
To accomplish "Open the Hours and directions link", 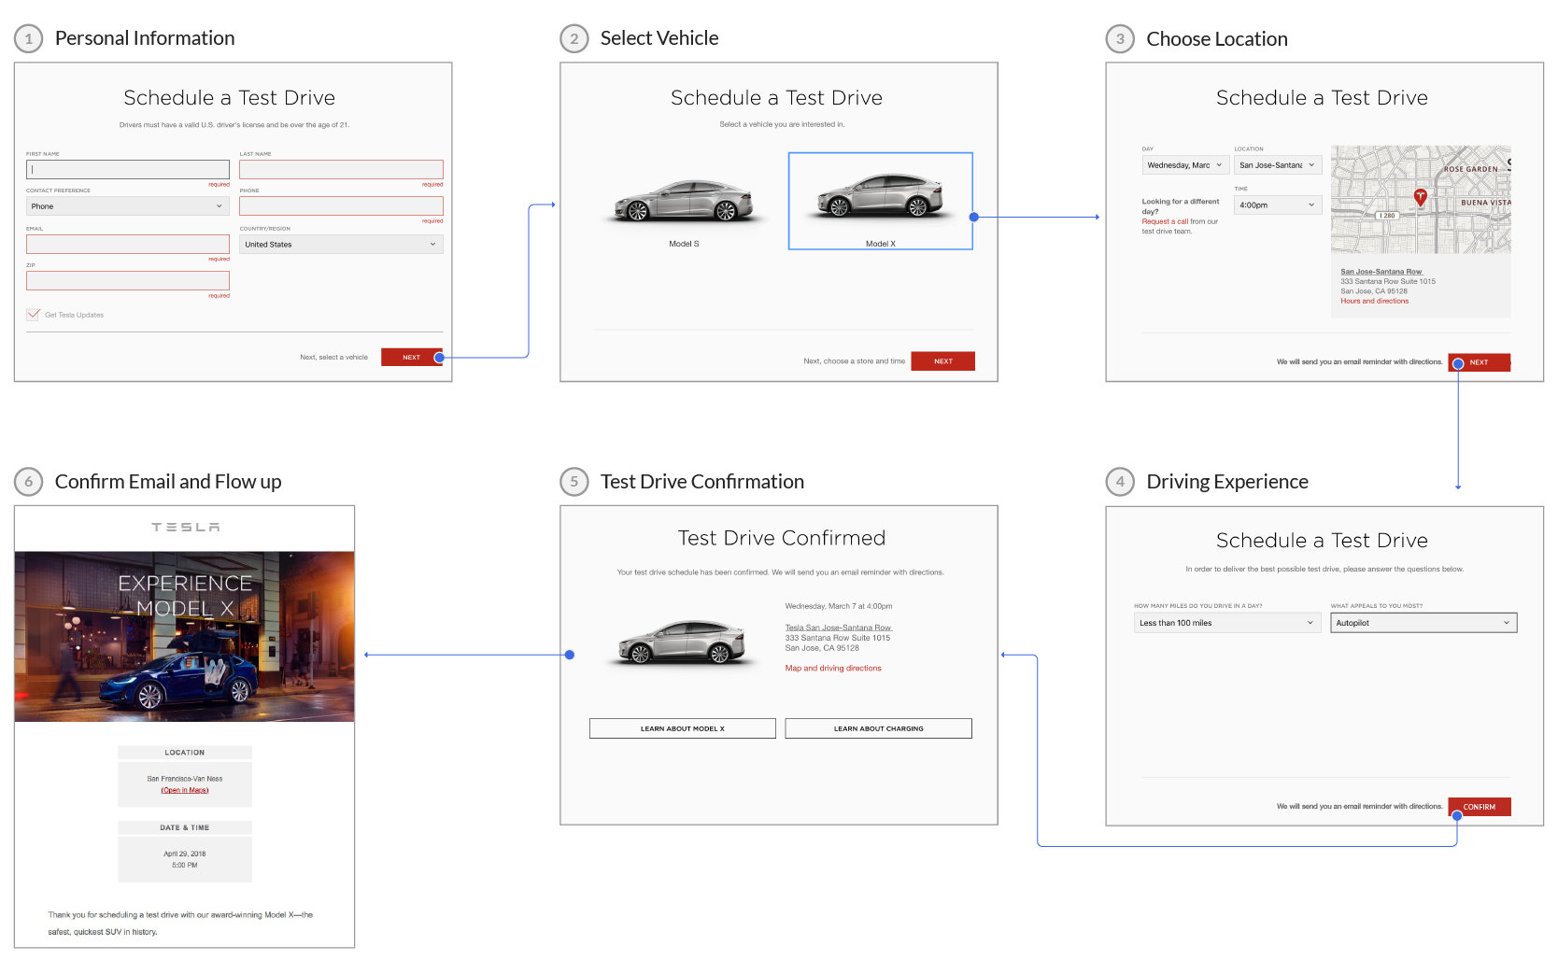I will point(1375,301).
